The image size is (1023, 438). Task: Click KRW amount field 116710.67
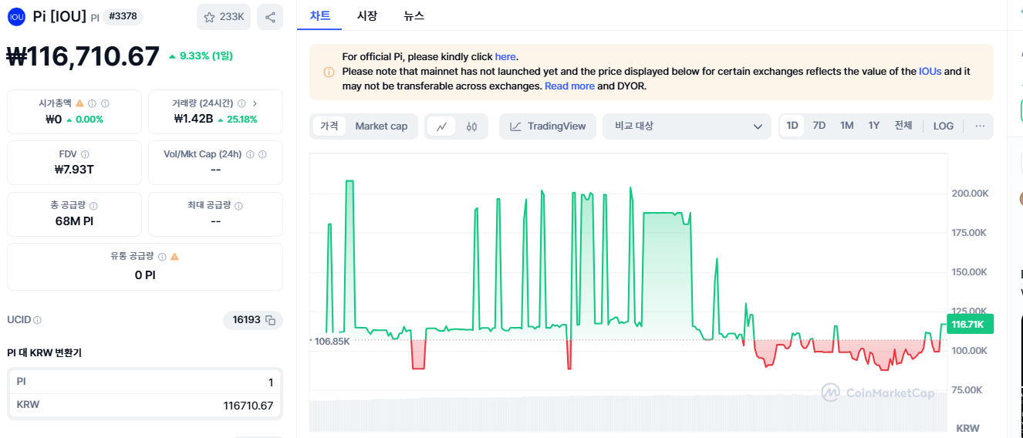[145, 405]
